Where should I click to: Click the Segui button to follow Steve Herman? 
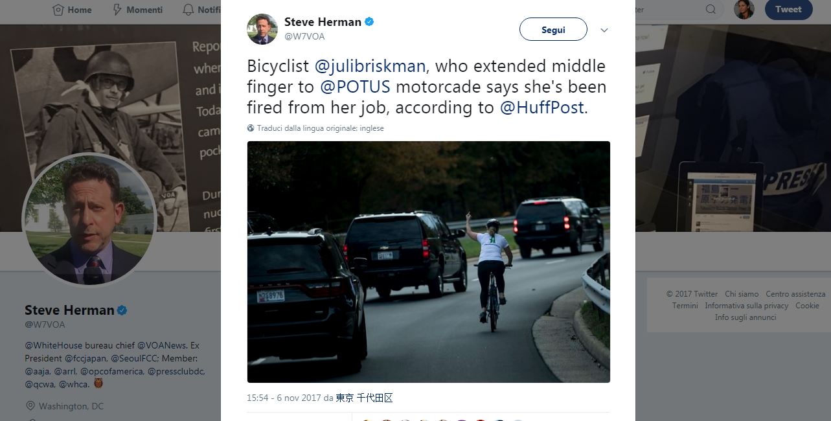(552, 29)
